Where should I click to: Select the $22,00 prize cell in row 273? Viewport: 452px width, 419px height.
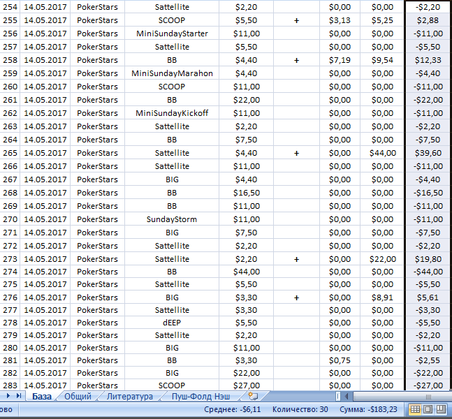tap(382, 259)
